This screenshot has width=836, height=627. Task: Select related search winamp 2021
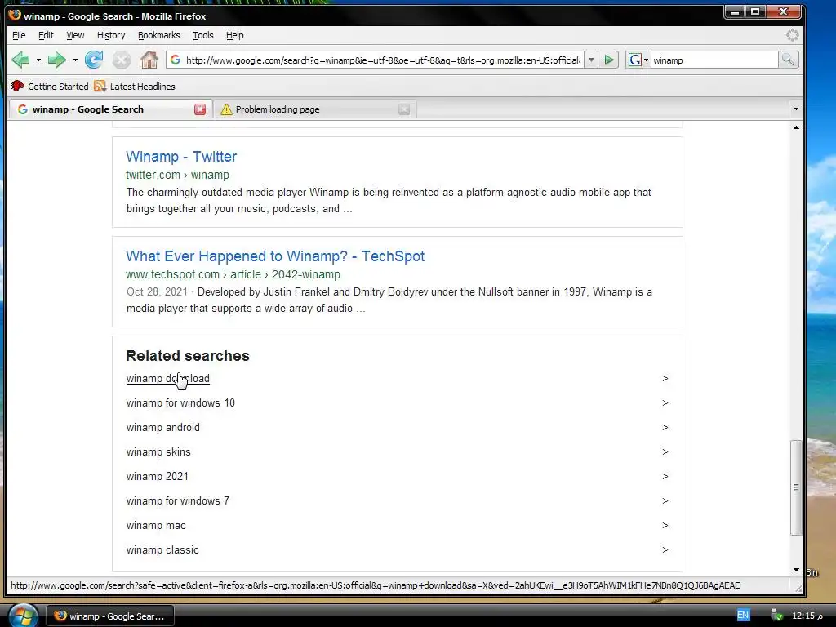[158, 477]
